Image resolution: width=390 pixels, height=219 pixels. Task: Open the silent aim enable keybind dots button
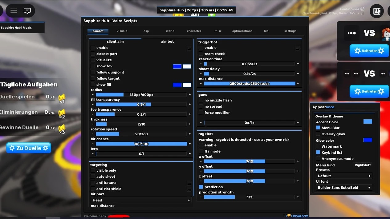coord(189,48)
